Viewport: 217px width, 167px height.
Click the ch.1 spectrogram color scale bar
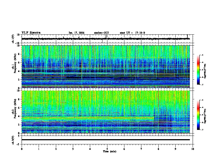point(198,70)
